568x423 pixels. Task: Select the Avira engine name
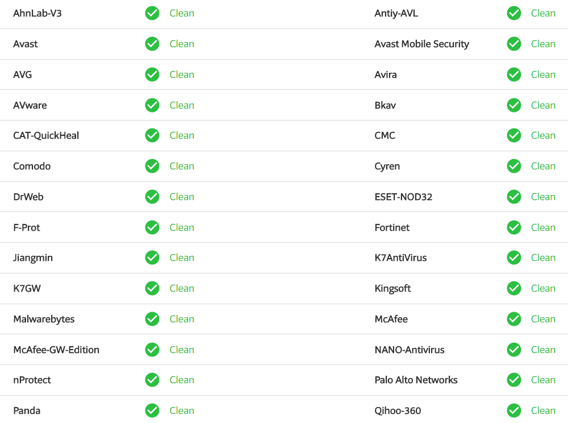(x=386, y=74)
